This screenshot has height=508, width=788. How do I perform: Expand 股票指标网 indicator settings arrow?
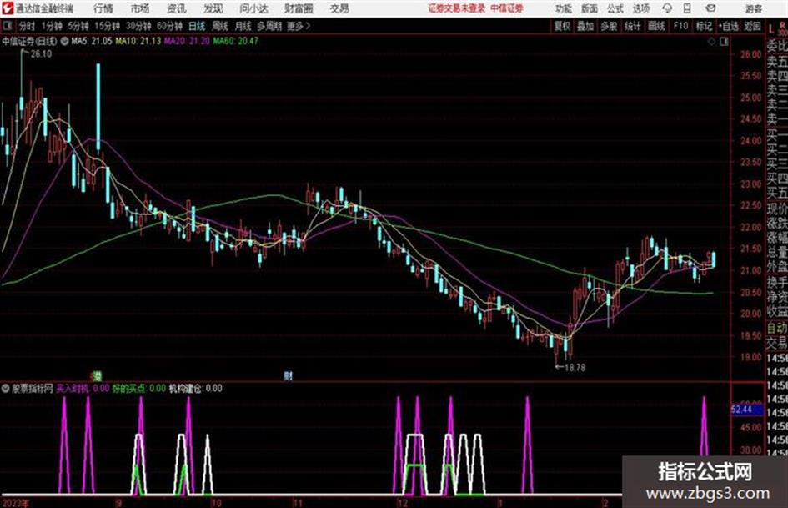click(6, 388)
